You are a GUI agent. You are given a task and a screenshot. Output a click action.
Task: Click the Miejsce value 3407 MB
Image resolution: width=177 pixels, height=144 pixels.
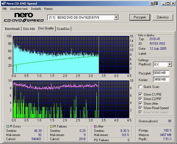click(166, 135)
